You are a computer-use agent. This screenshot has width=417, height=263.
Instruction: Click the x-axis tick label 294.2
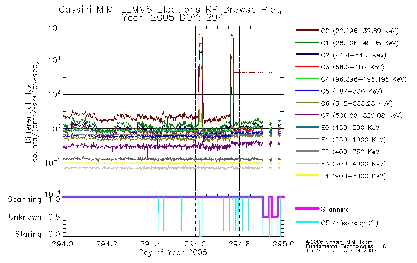point(107,244)
